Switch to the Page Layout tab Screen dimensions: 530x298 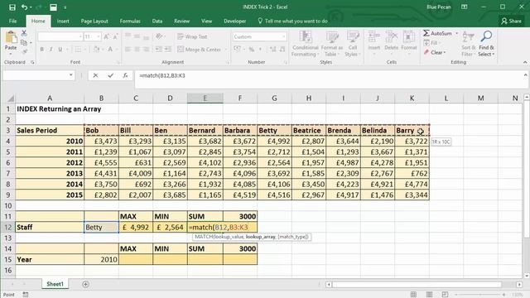tap(94, 21)
